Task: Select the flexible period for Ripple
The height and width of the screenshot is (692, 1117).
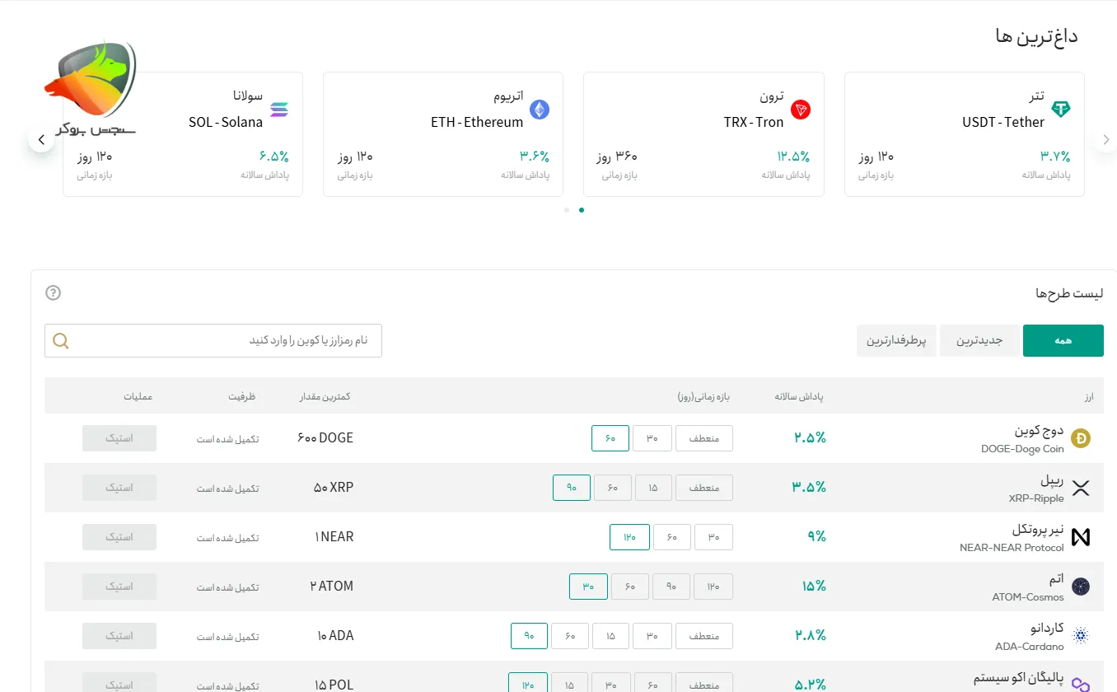Action: (703, 488)
